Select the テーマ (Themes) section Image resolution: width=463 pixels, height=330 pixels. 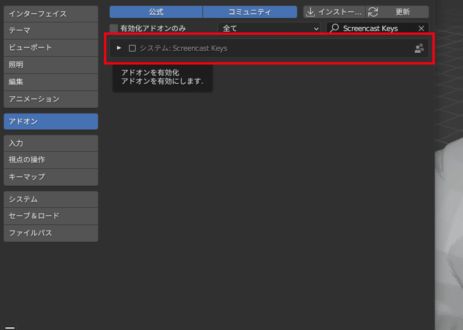pos(51,30)
